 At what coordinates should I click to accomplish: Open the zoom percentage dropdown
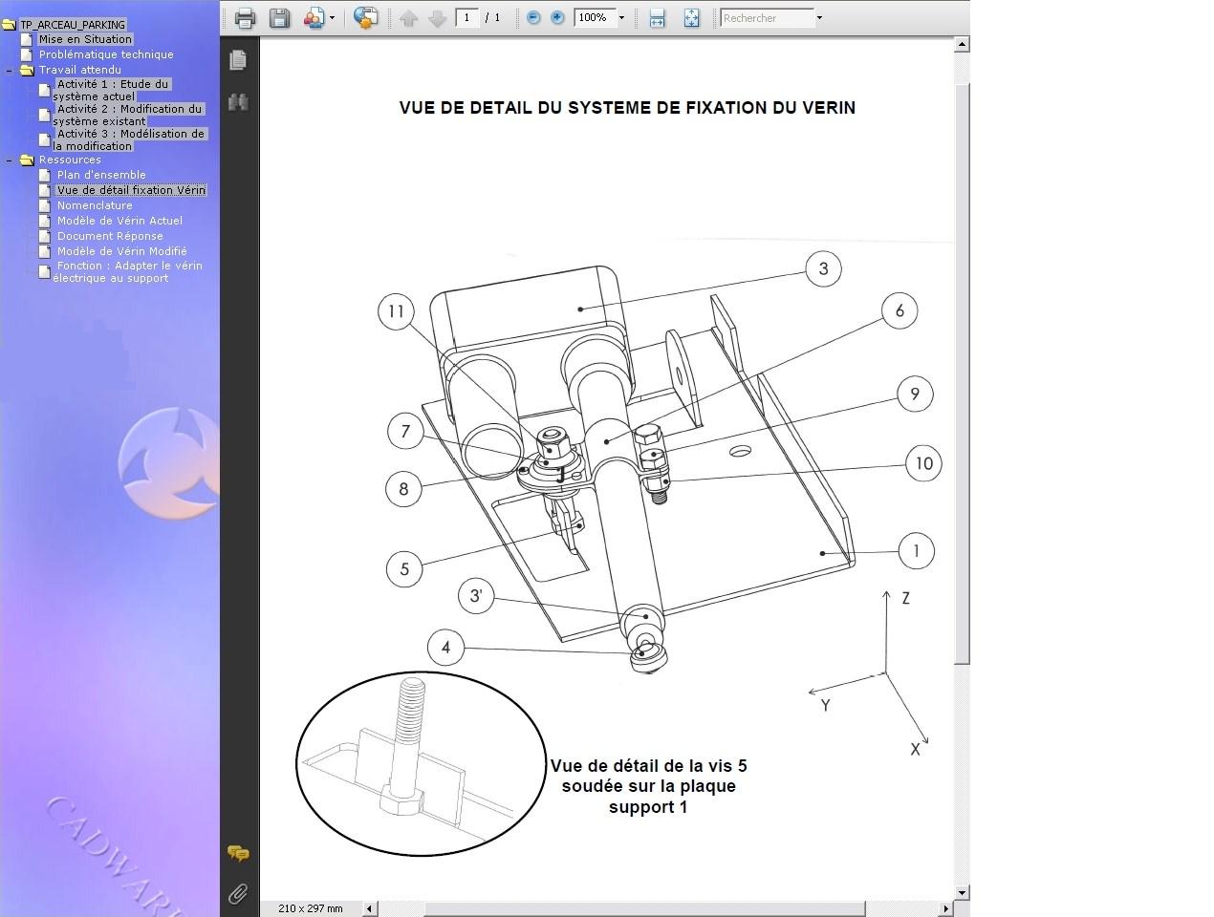pyautogui.click(x=621, y=17)
